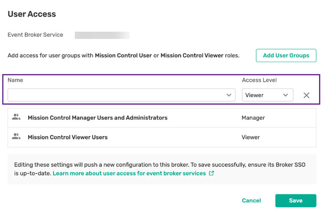Click group icon beside Mission Control Manager Users

[x=16, y=118]
